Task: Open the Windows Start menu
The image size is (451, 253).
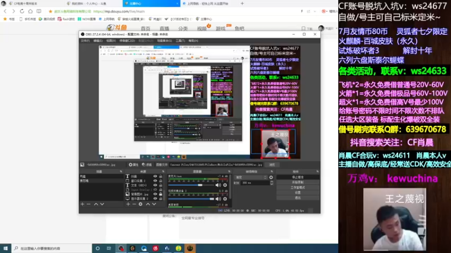Action: pyautogui.click(x=6, y=248)
